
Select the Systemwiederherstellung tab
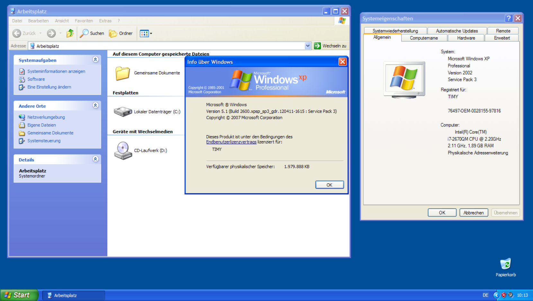click(395, 31)
